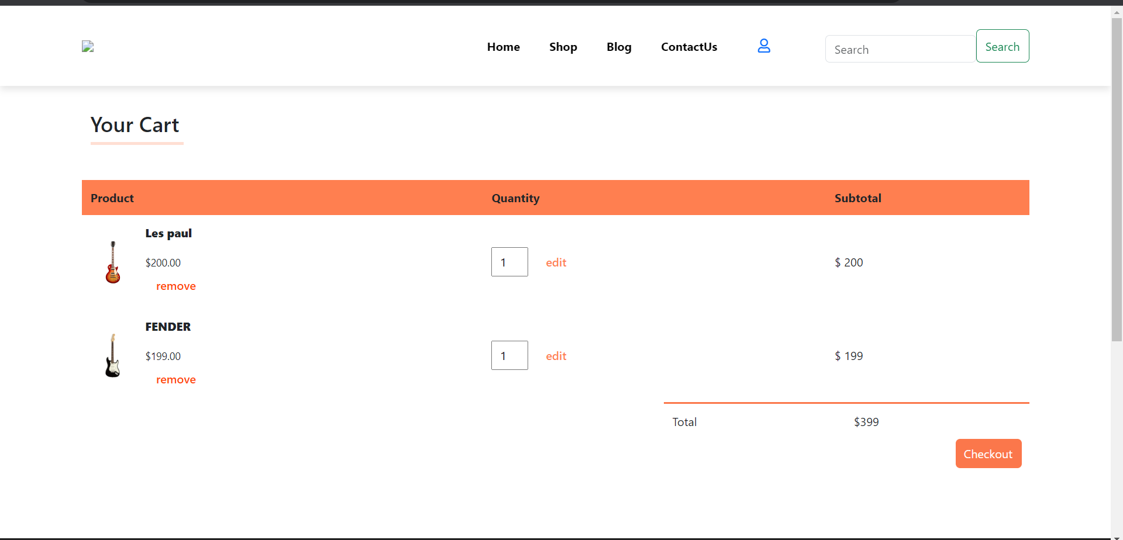
Task: Click the FENDER product name
Action: [168, 327]
